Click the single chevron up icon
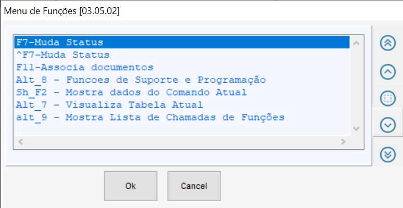 point(388,71)
